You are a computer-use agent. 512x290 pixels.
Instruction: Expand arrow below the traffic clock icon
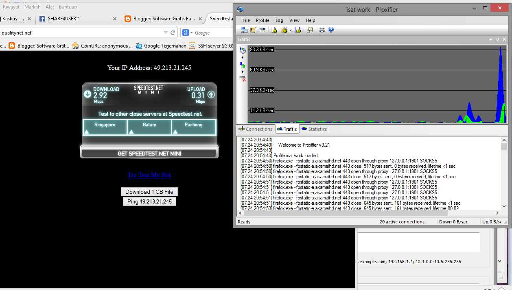(243, 57)
